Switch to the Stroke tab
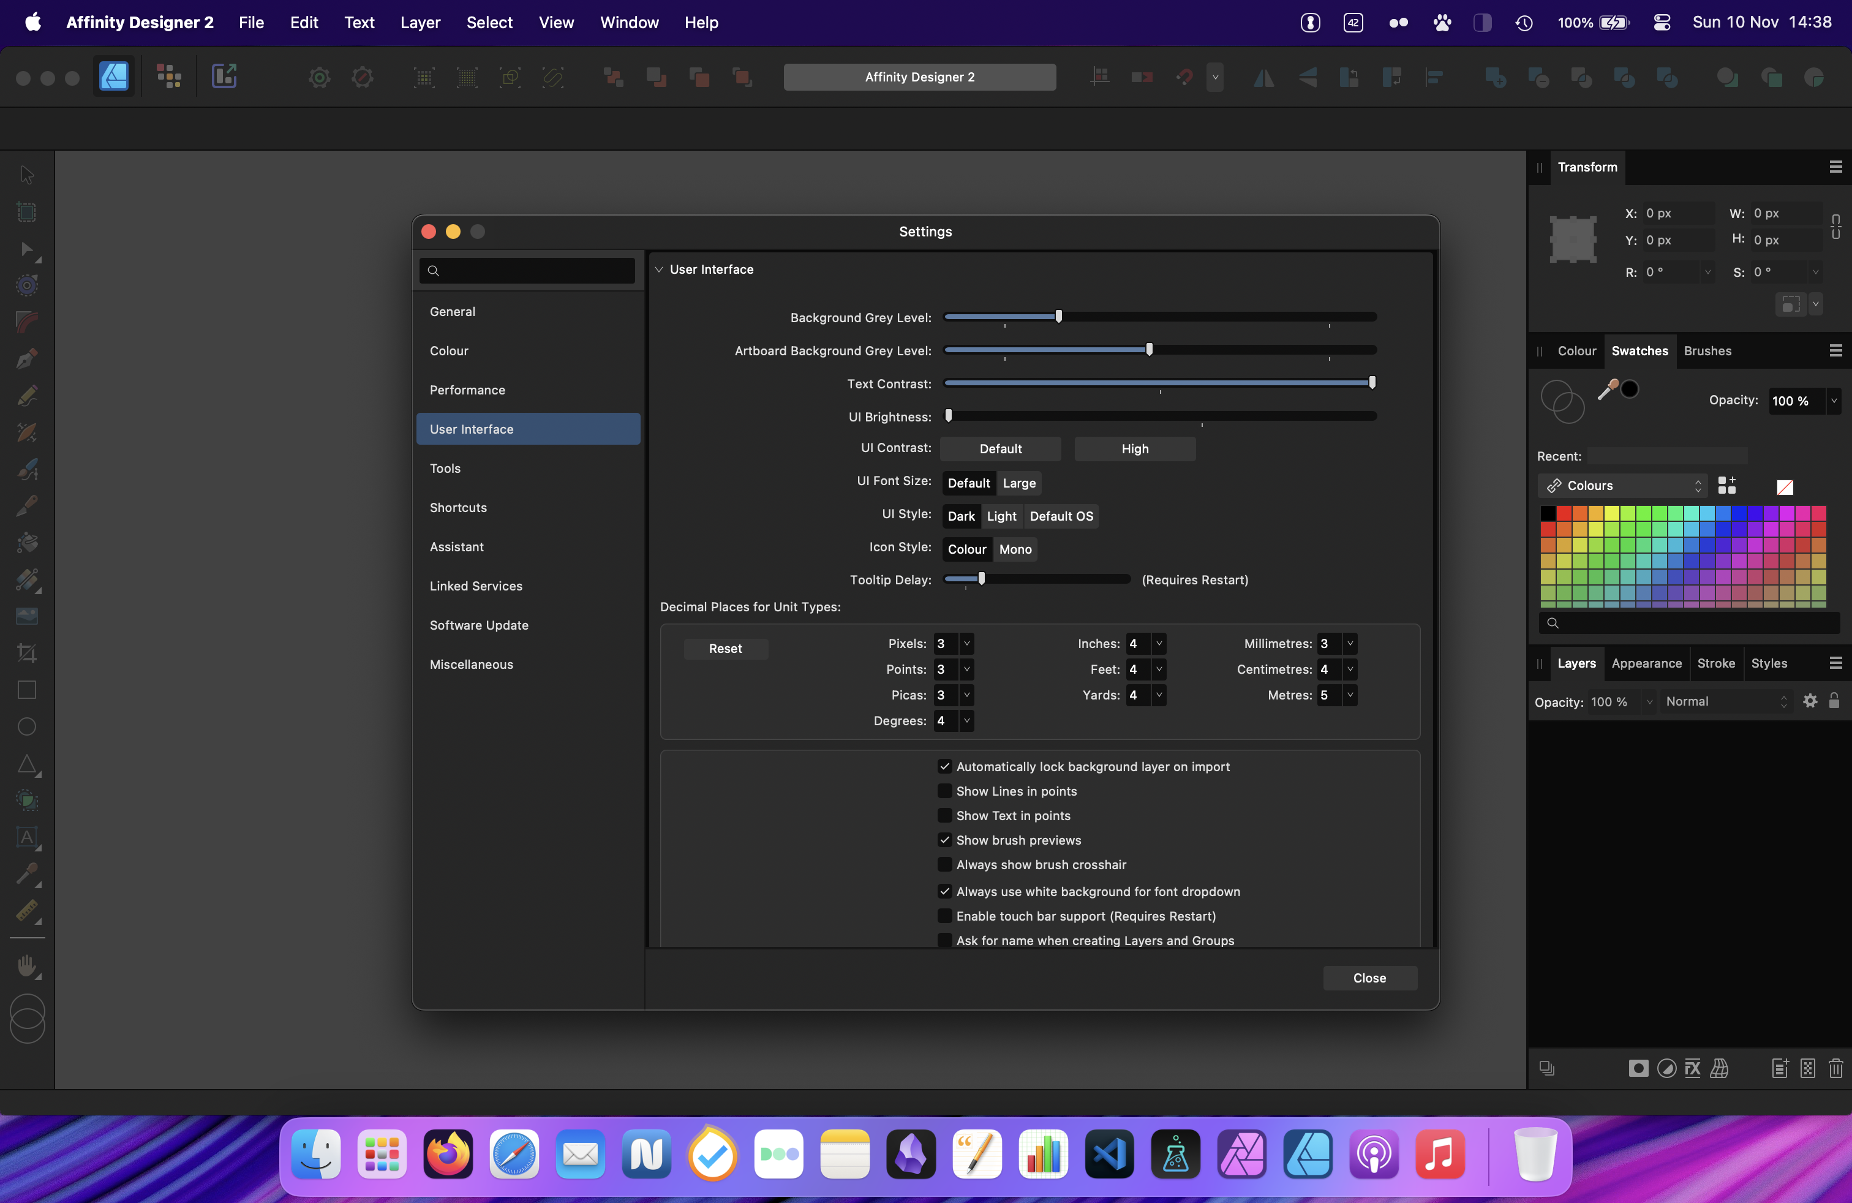The height and width of the screenshot is (1203, 1852). coord(1716,663)
